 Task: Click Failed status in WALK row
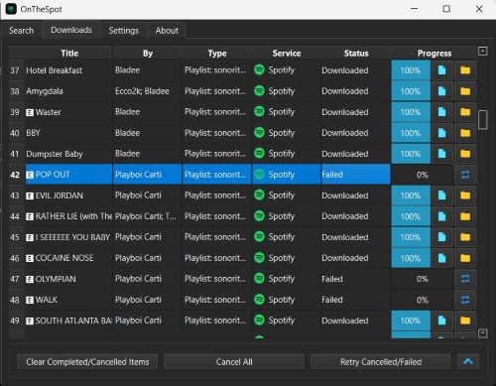[x=356, y=300]
